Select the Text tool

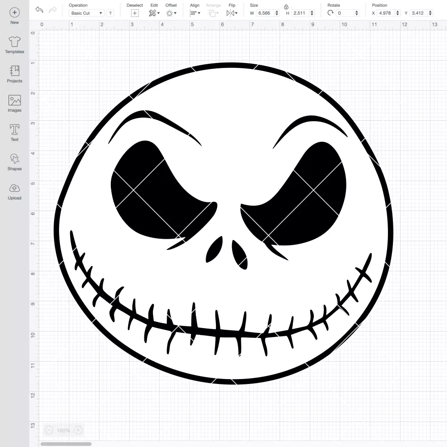pos(15,133)
